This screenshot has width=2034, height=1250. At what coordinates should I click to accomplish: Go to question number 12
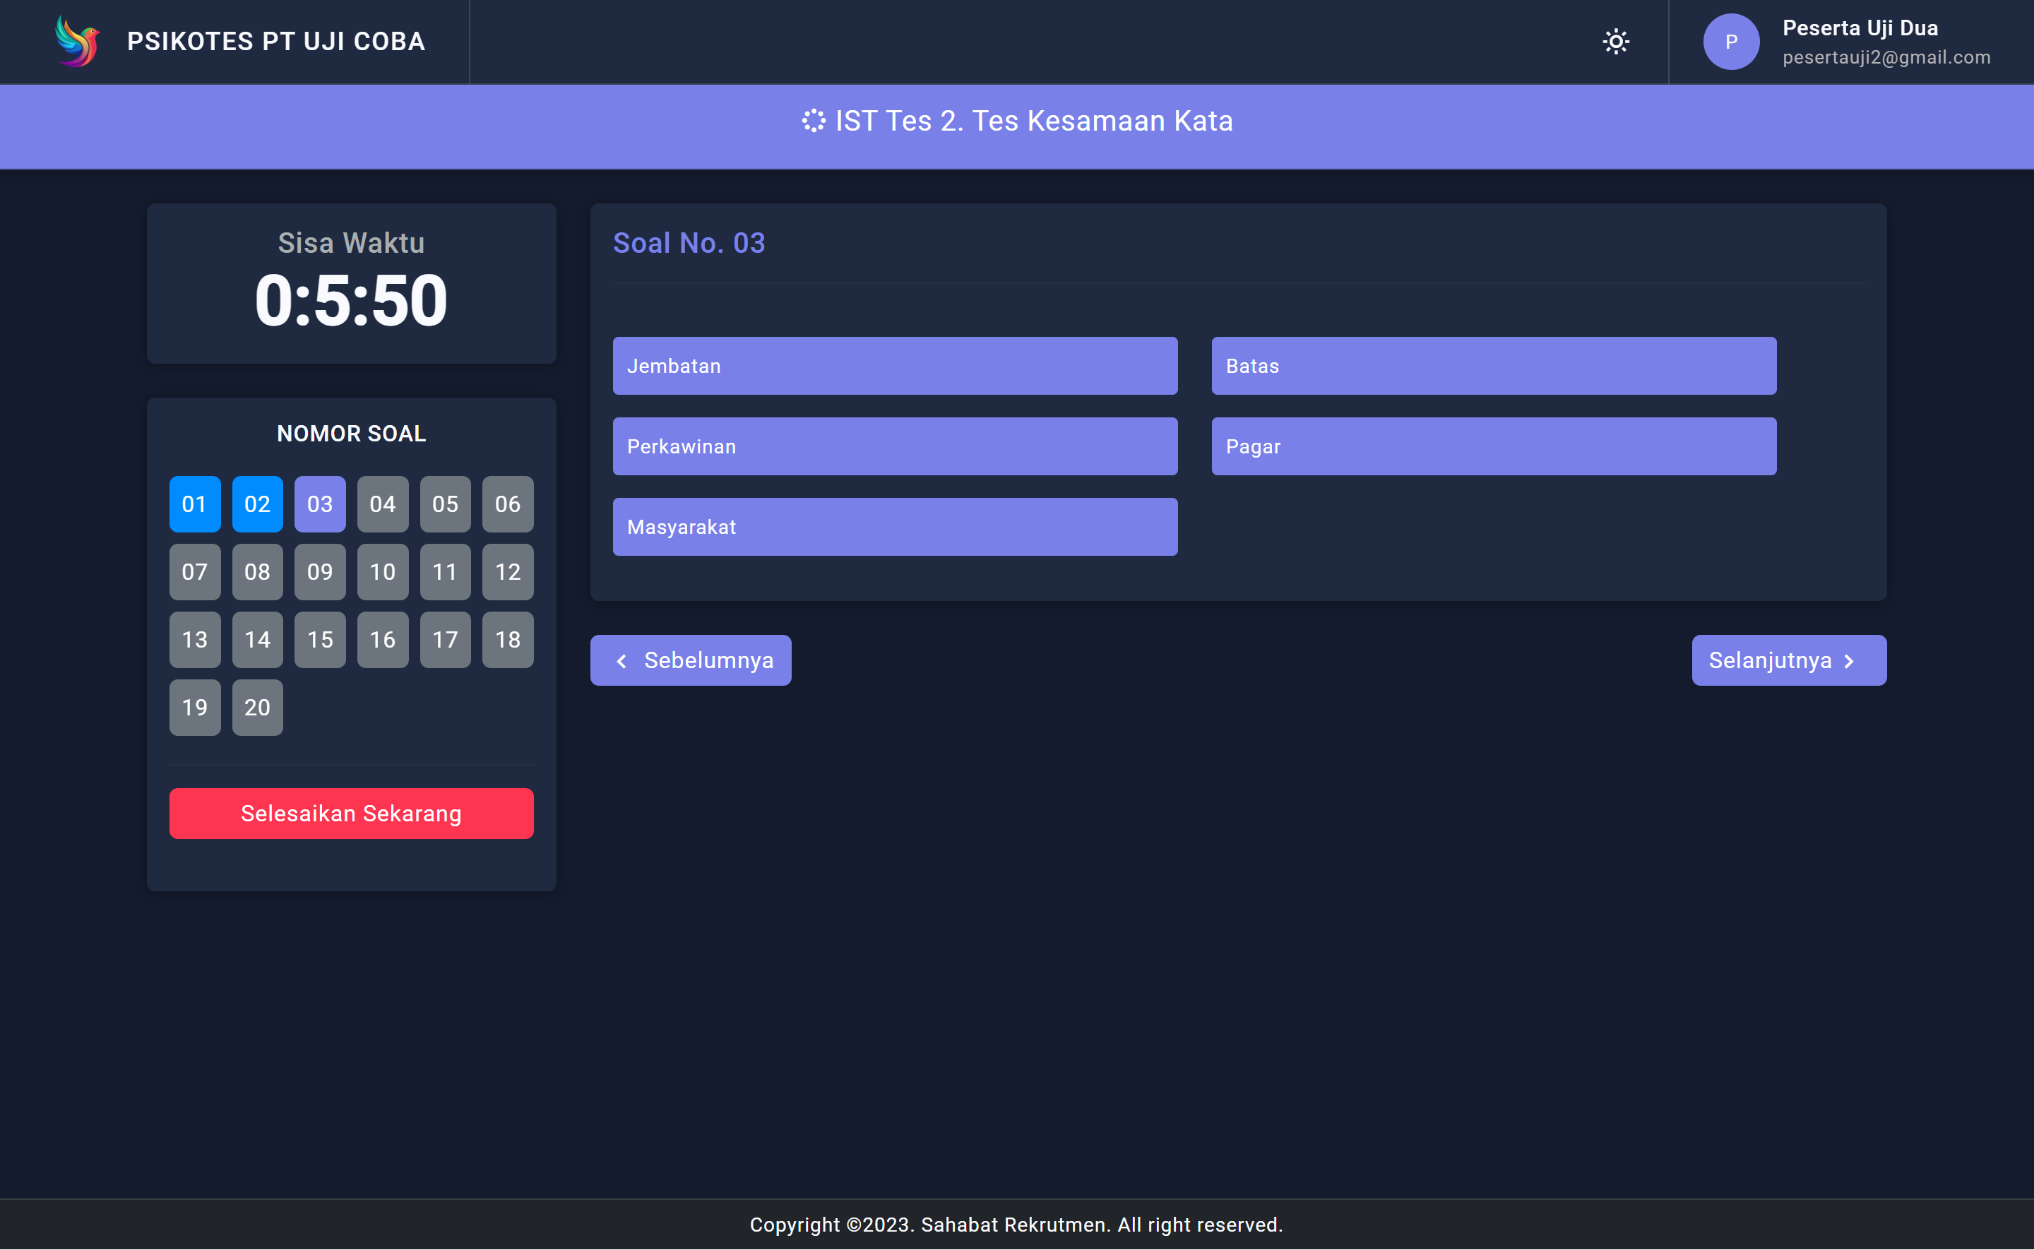(508, 571)
